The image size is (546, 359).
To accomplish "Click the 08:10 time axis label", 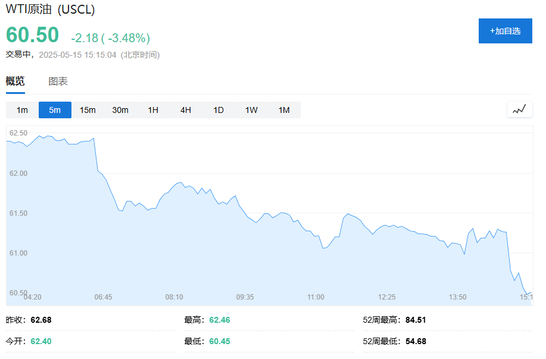I will 174,297.
